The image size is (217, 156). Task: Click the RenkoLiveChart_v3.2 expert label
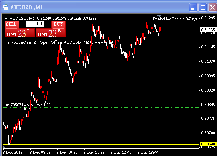(x=172, y=19)
